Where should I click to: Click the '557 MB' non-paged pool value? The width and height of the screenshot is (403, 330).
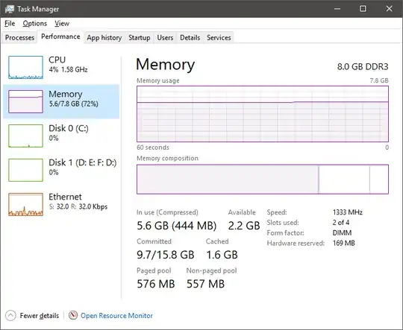pos(205,284)
